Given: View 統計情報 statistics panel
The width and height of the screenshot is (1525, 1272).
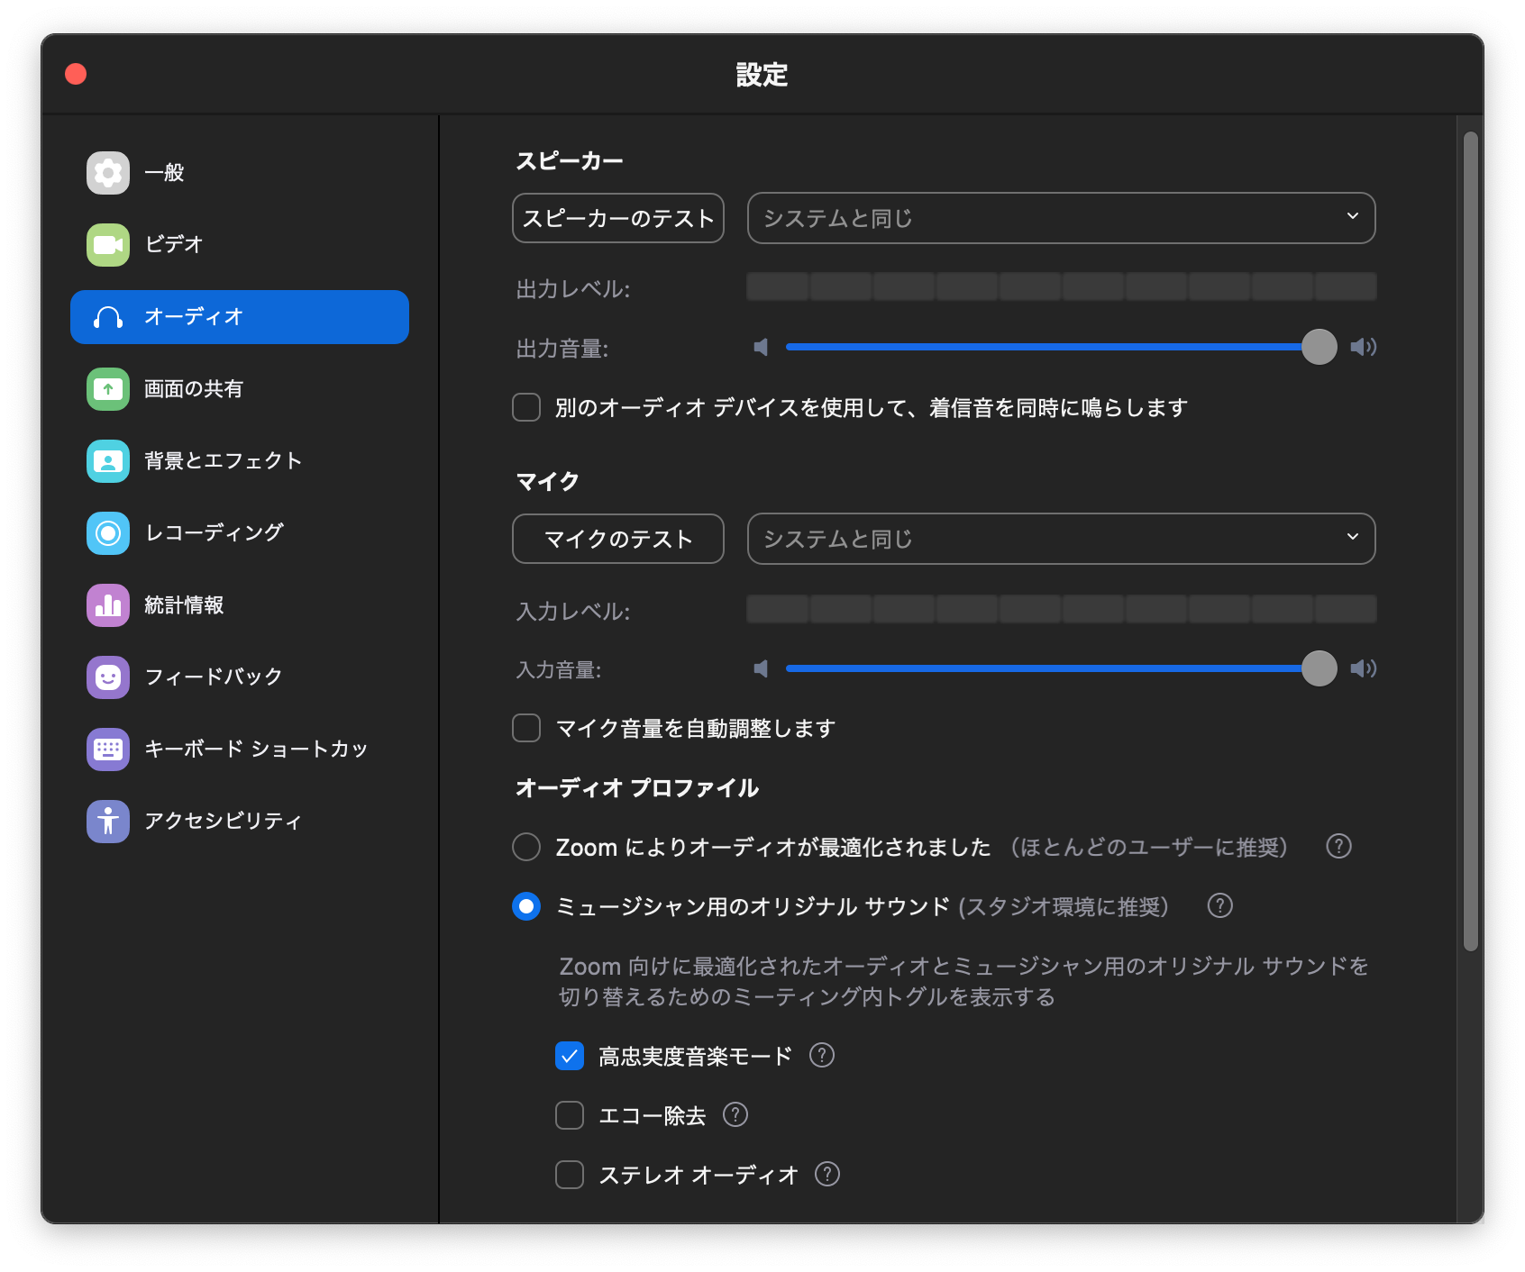Looking at the screenshot, I should [x=185, y=604].
